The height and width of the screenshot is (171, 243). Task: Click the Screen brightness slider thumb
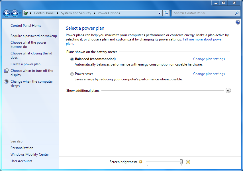(181, 162)
